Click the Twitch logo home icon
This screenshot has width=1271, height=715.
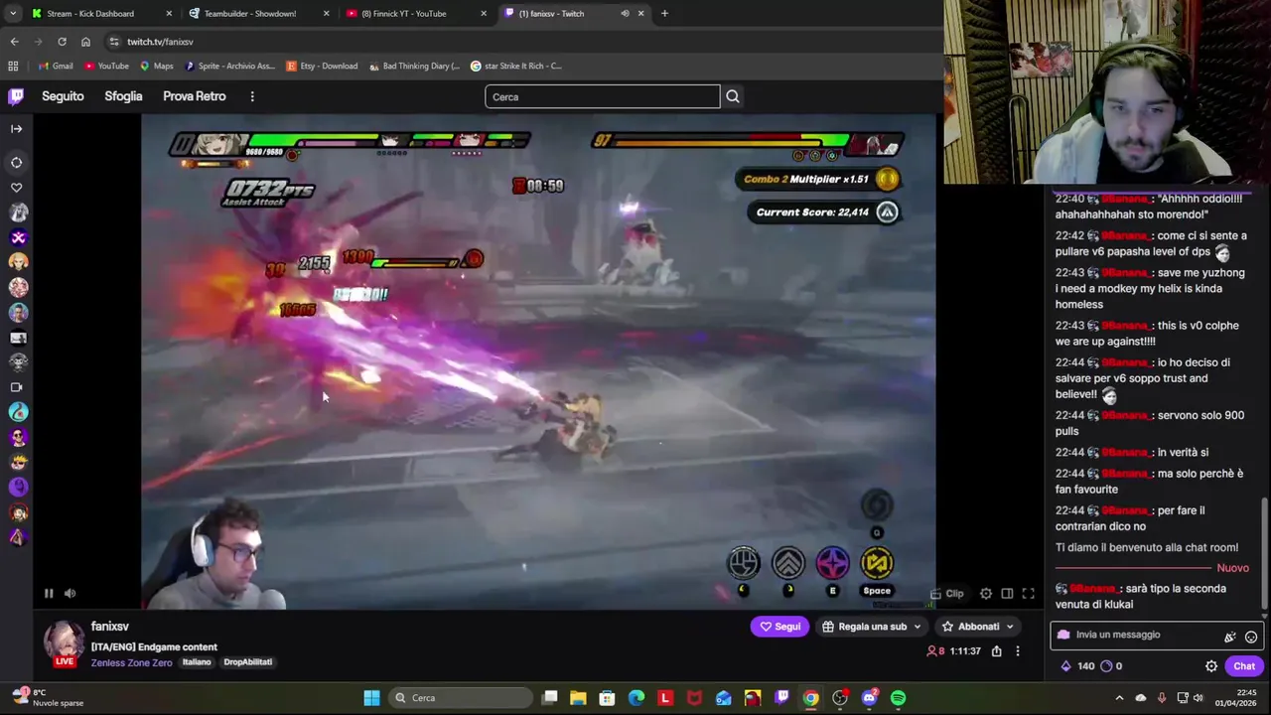click(16, 96)
